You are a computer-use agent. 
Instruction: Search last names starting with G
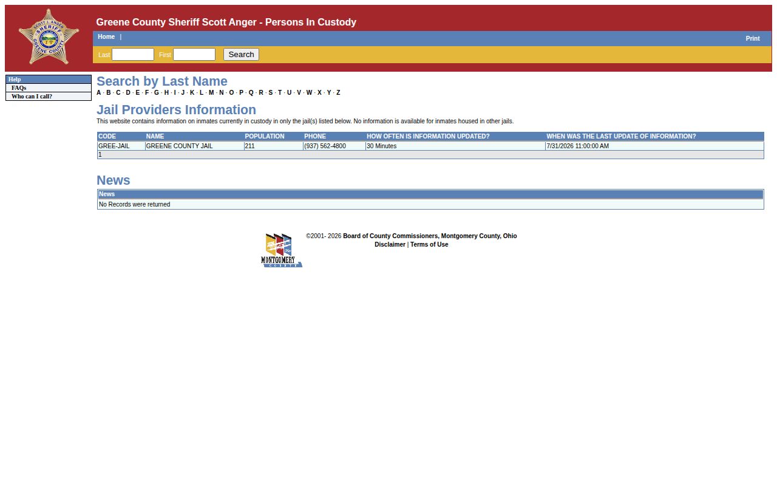pyautogui.click(x=157, y=93)
